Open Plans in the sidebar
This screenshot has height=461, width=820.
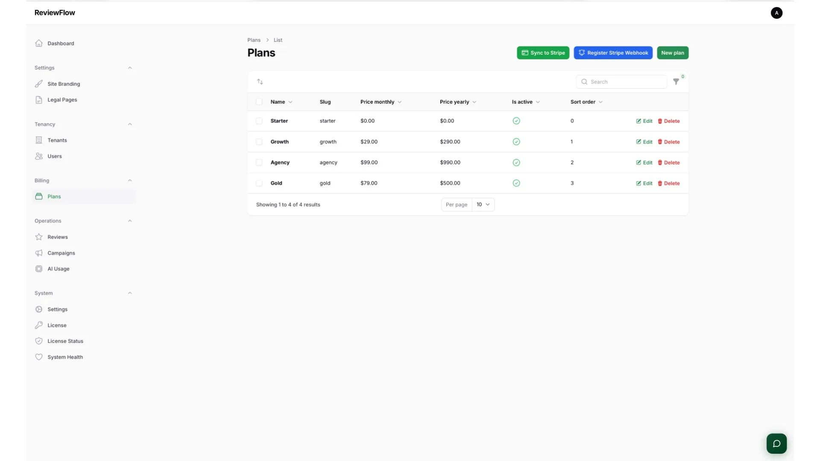[x=84, y=196]
